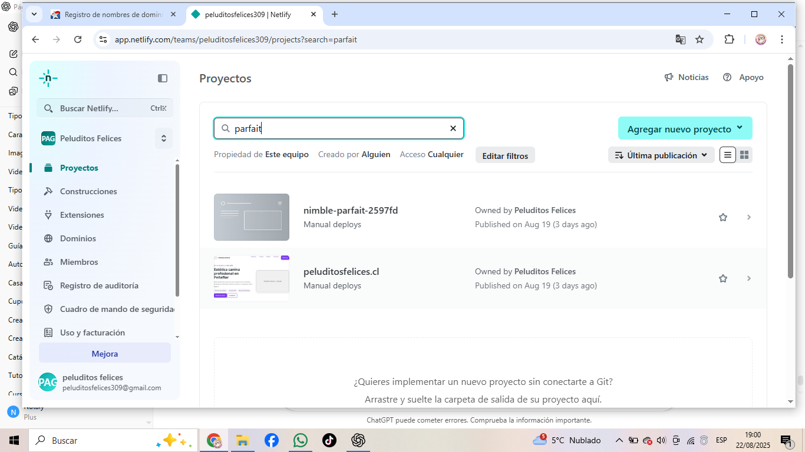Go back in browser history
Viewport: 805px width, 452px height.
point(35,39)
